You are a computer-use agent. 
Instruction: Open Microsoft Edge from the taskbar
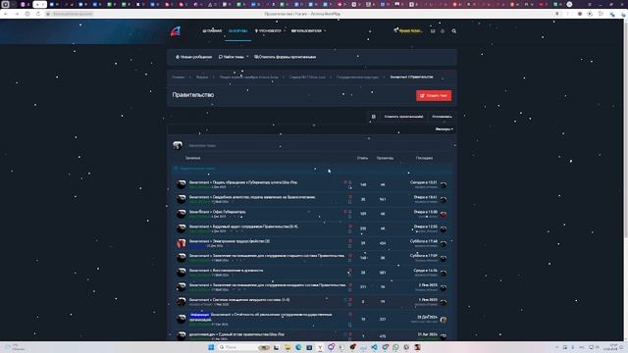click(298, 347)
